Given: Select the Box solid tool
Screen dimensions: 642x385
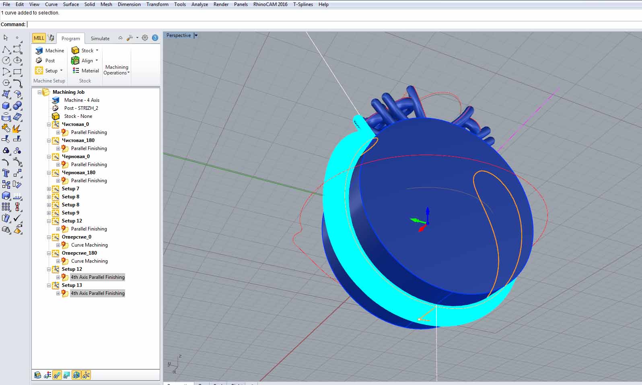Looking at the screenshot, I should click(x=6, y=106).
